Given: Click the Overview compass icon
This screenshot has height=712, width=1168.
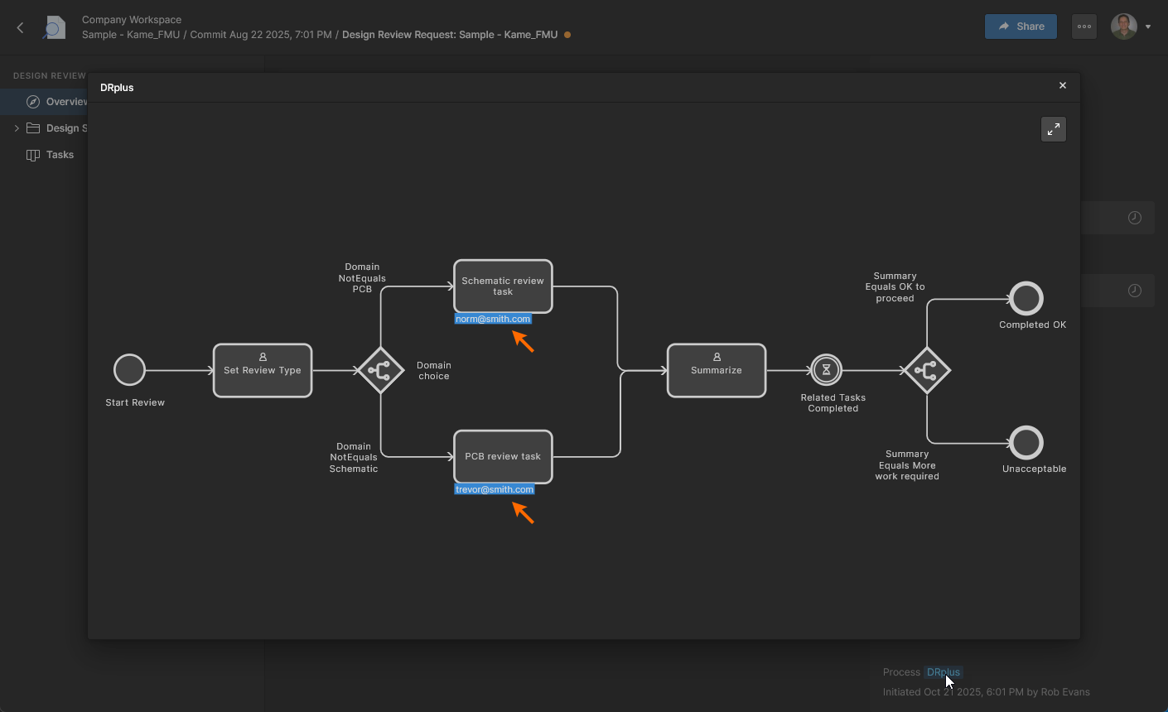Looking at the screenshot, I should [x=33, y=102].
